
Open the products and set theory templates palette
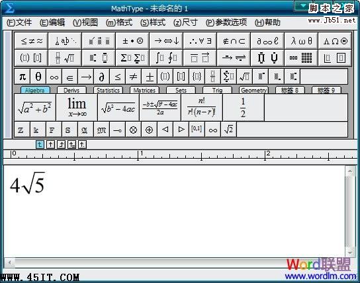[x=267, y=58]
